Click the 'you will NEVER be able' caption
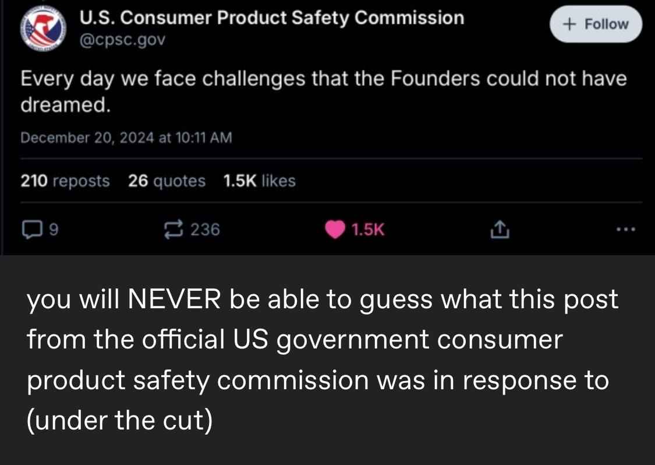This screenshot has width=655, height=465. coord(323,360)
